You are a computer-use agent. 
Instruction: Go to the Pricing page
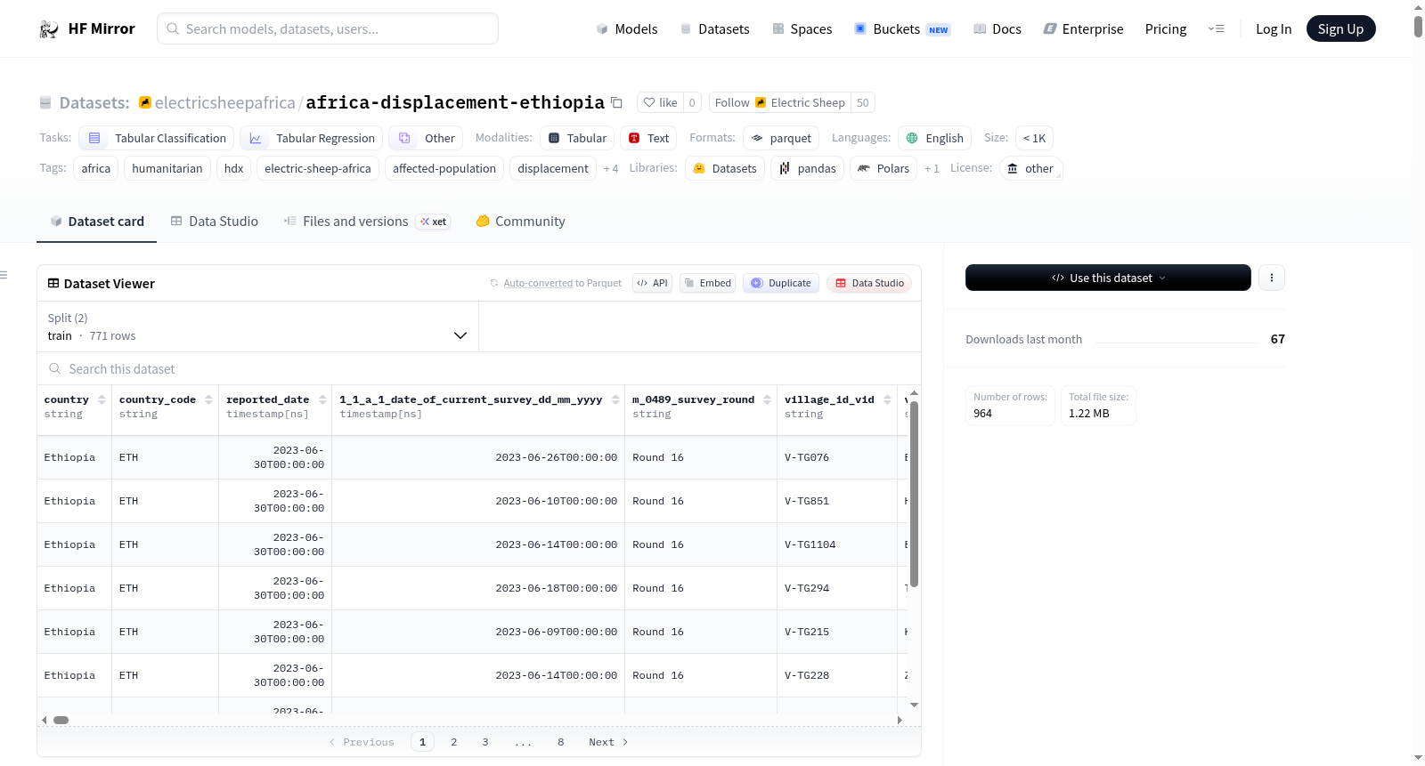coord(1166,29)
